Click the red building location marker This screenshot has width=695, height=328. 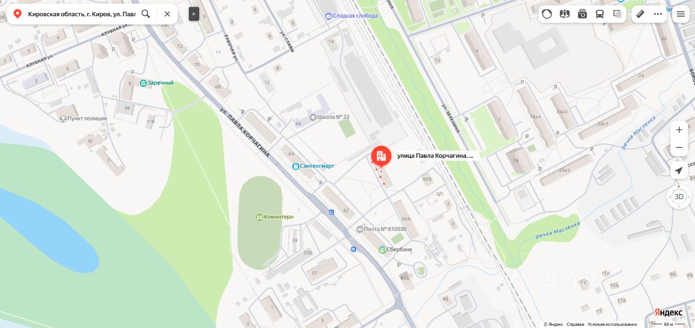point(381,156)
